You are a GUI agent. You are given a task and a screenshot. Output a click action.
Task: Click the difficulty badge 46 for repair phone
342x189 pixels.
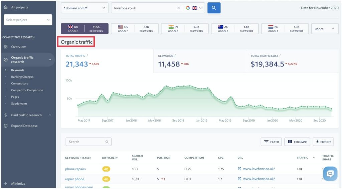click(x=106, y=179)
